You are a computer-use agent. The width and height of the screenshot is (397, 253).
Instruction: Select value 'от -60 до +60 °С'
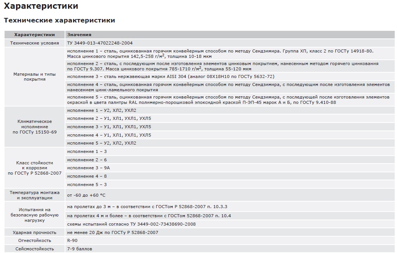(86, 195)
